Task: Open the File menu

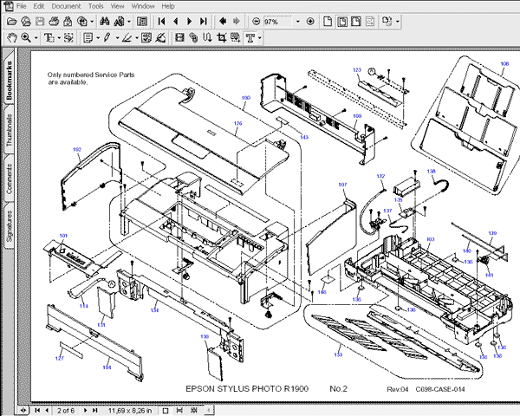Action: tap(21, 6)
